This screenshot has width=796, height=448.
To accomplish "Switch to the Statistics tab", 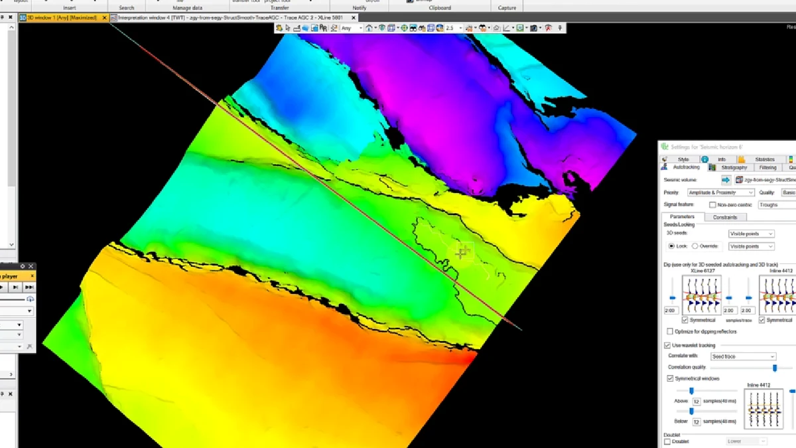I will click(764, 159).
